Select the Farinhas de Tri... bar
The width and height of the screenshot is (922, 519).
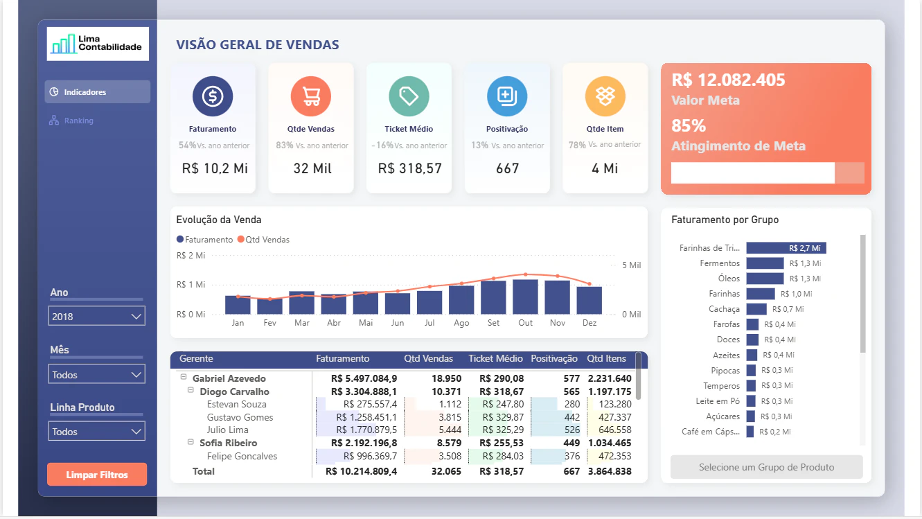(x=786, y=248)
